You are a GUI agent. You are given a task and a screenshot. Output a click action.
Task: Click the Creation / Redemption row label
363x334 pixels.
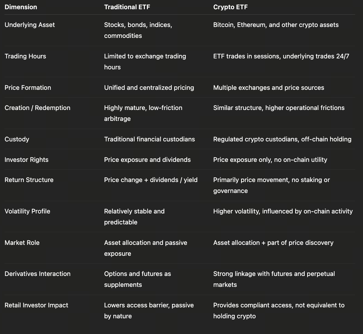(x=37, y=108)
